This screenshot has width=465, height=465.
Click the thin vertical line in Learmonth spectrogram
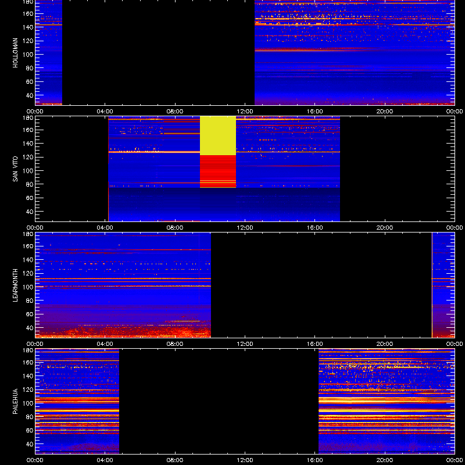pyautogui.click(x=432, y=285)
